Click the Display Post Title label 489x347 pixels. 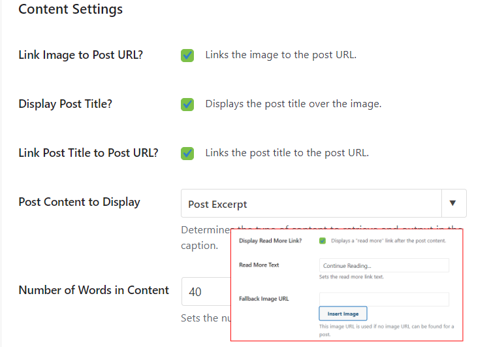click(x=65, y=104)
